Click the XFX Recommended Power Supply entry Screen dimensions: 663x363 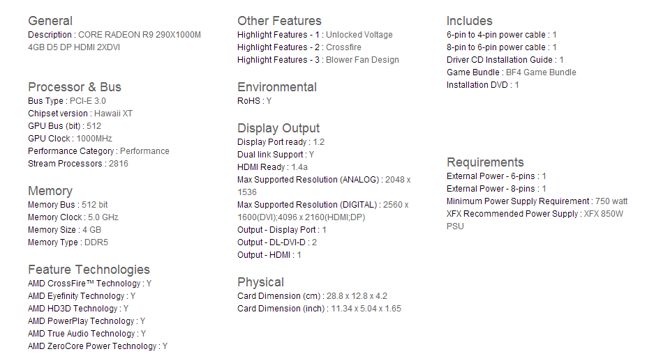pyautogui.click(x=535, y=214)
